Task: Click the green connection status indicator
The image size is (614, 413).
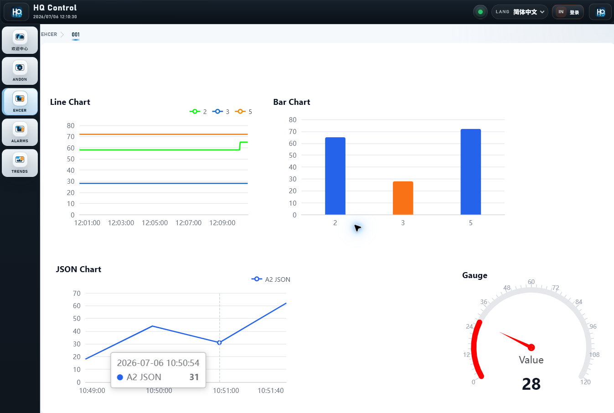Action: coord(480,12)
